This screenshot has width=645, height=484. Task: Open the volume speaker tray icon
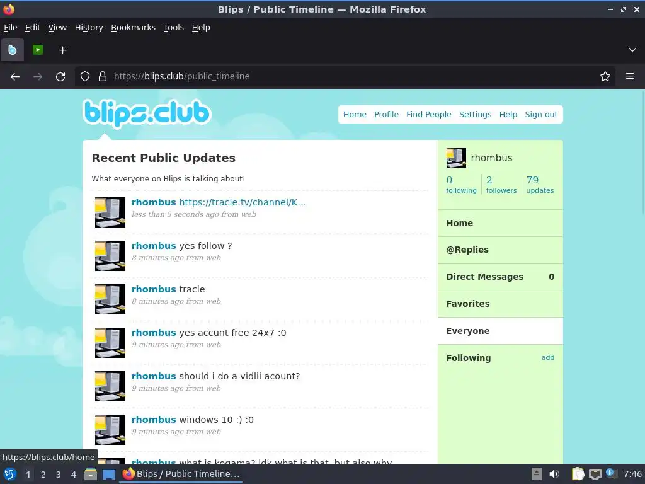coord(554,474)
